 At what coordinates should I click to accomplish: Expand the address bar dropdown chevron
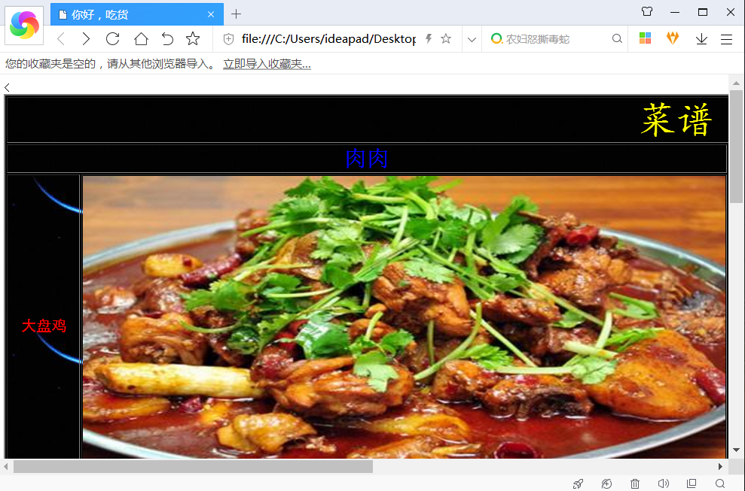472,39
